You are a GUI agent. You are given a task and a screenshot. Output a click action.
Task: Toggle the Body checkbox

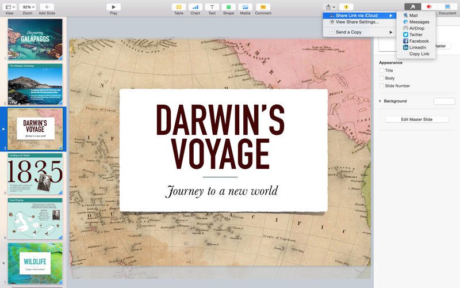382,78
